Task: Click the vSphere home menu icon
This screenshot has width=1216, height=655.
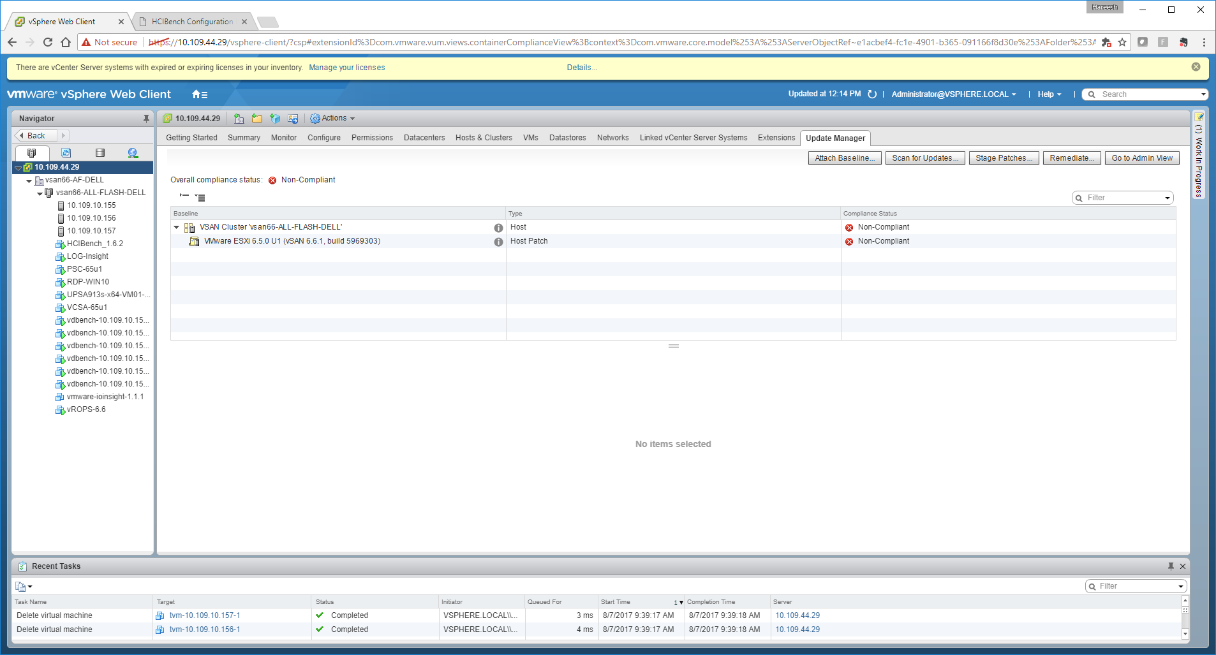Action: [x=199, y=94]
